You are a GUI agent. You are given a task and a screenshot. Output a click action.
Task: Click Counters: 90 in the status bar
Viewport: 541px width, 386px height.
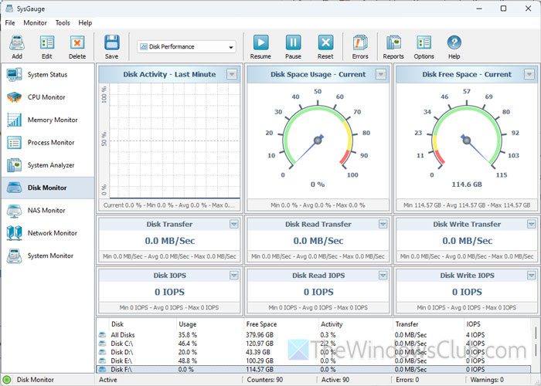265,380
